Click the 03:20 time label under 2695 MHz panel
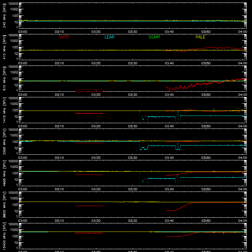Viewport: 252px width, 252px height. (96, 158)
